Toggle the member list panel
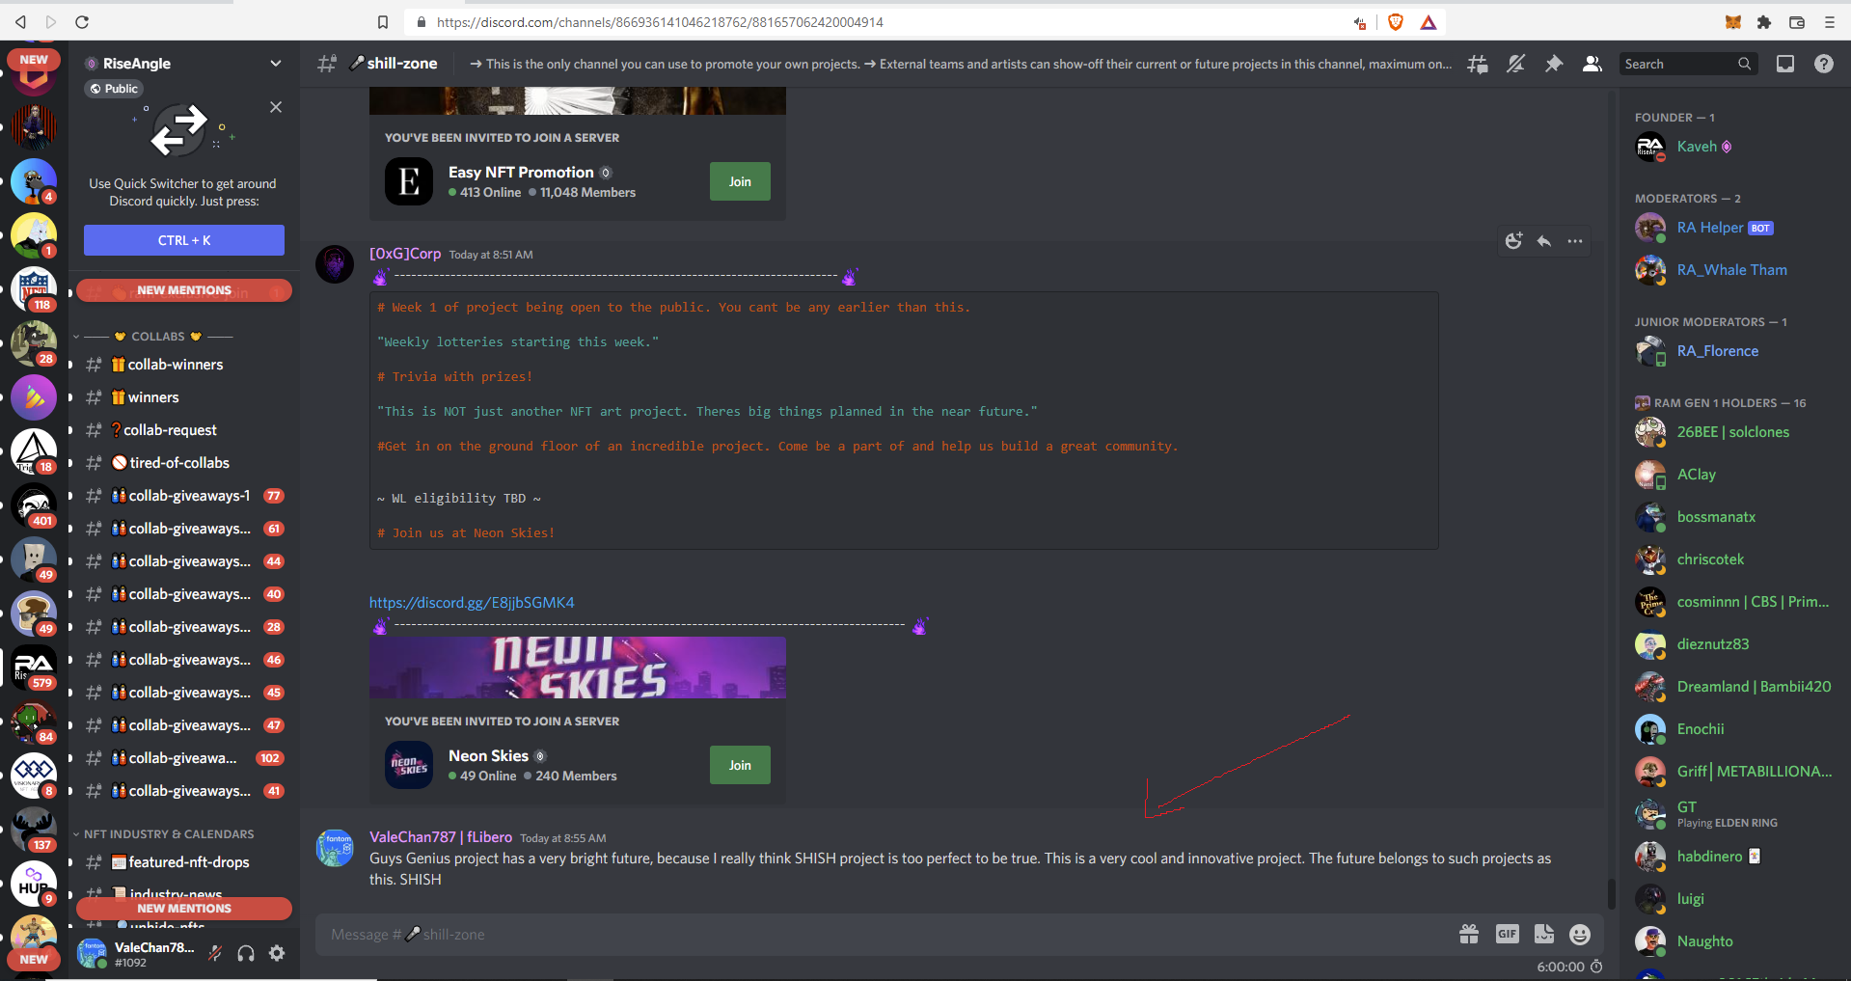 (1592, 64)
